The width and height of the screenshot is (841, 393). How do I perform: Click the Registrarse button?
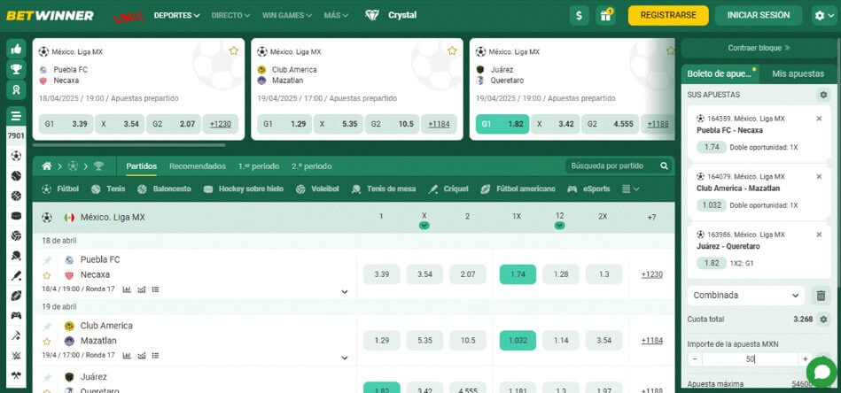click(668, 16)
